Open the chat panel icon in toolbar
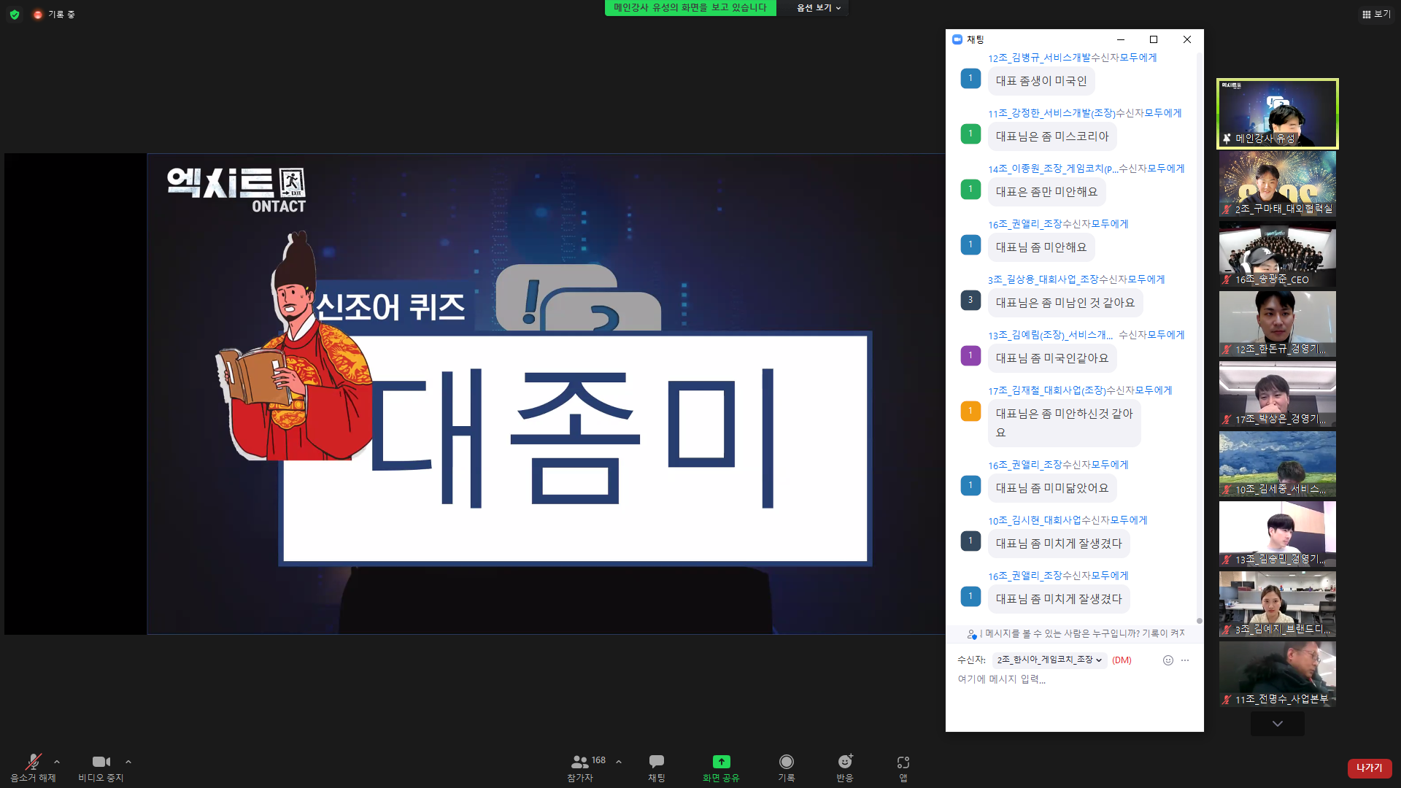This screenshot has width=1401, height=788. 656,762
